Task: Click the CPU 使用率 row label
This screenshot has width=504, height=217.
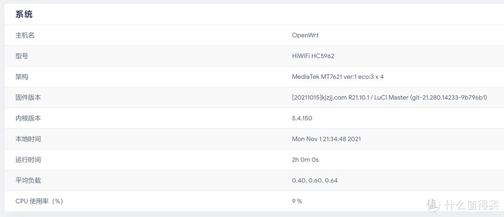Action: 39,201
